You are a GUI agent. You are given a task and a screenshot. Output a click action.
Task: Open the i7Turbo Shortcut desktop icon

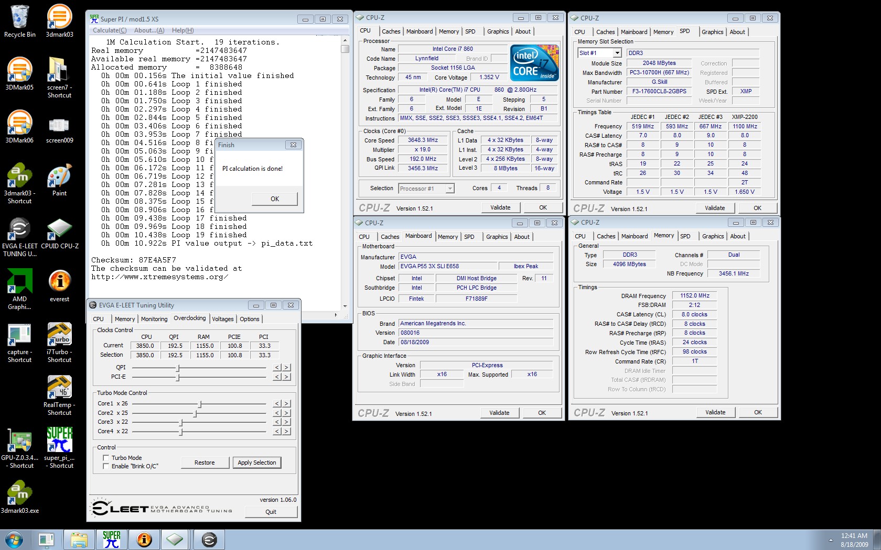coord(59,342)
